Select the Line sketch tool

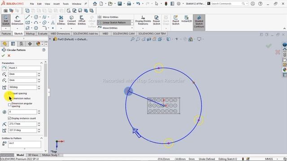click(x=27, y=17)
